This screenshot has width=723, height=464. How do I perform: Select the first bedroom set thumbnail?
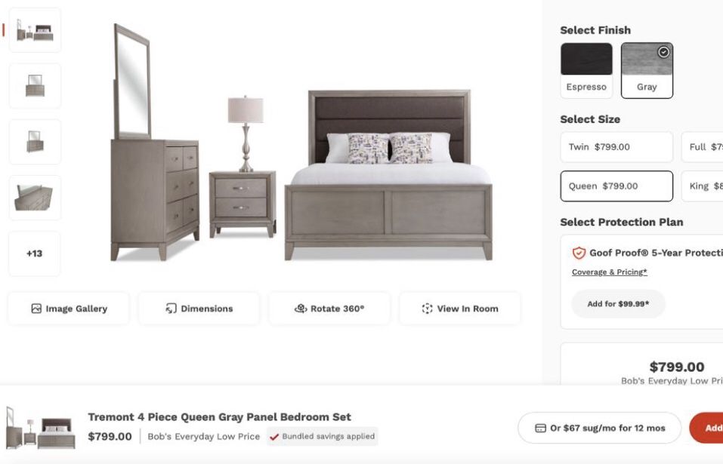click(35, 31)
